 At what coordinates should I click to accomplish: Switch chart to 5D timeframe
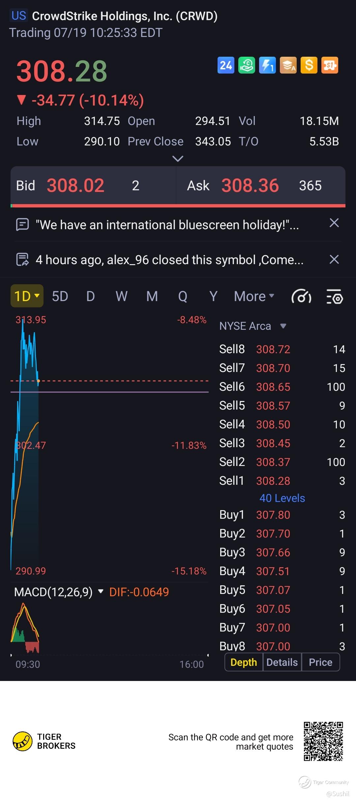point(60,296)
